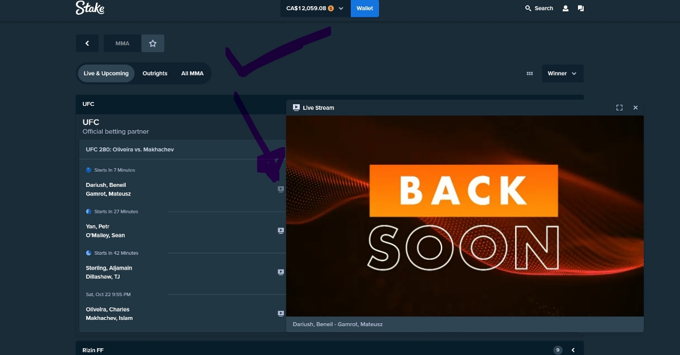680x355 pixels.
Task: Click 'Starts In 42 Minutes' text
Action: click(x=116, y=253)
